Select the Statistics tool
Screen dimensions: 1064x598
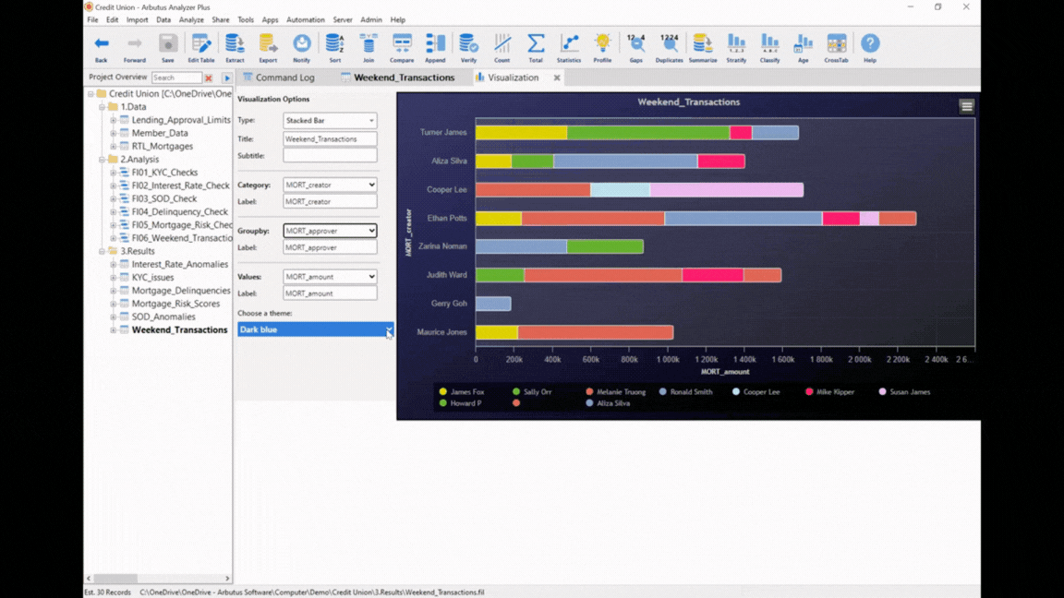tap(568, 46)
